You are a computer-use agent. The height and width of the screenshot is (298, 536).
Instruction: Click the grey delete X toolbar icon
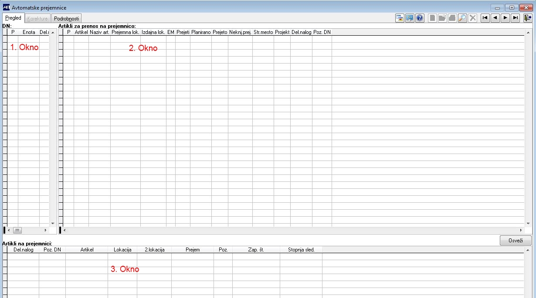tap(473, 18)
